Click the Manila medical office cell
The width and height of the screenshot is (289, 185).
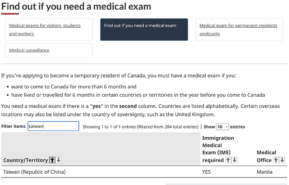tap(264, 172)
